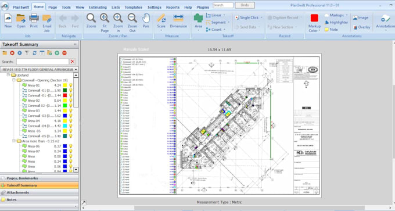The image size is (395, 211).
Task: Collapse Corewall - Opening (Section 19) folder
Action: point(14,80)
